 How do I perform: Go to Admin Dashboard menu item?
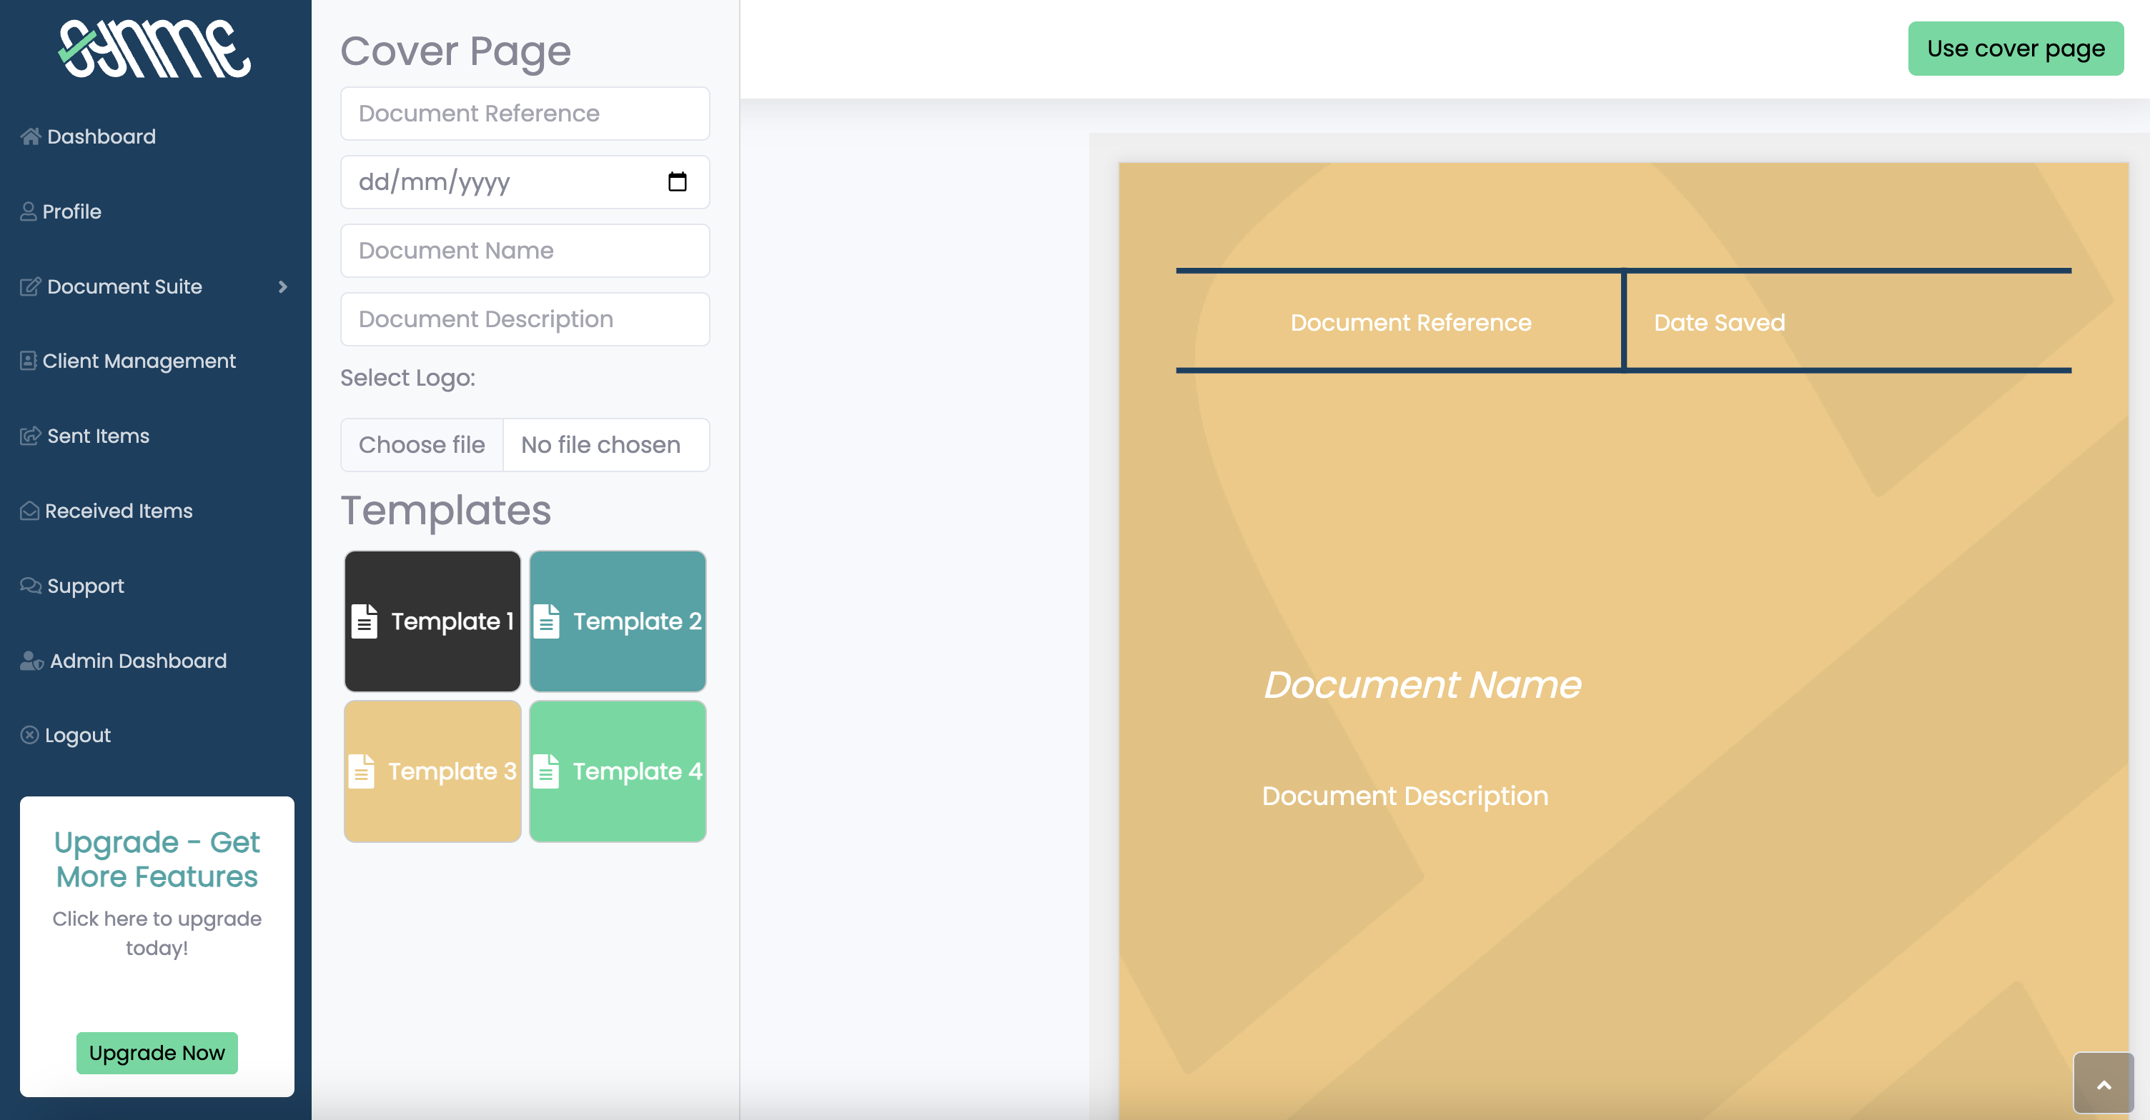[x=139, y=661]
